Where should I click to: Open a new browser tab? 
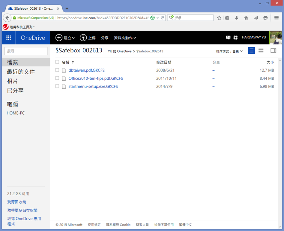tap(67, 8)
